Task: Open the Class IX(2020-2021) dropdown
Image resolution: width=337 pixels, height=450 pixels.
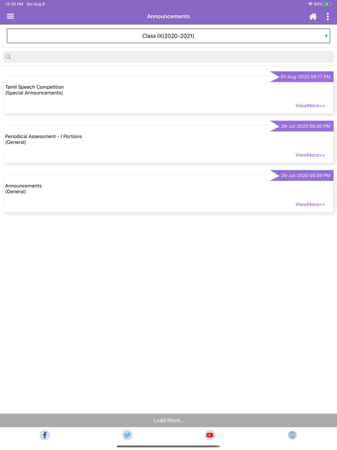Action: (x=168, y=36)
